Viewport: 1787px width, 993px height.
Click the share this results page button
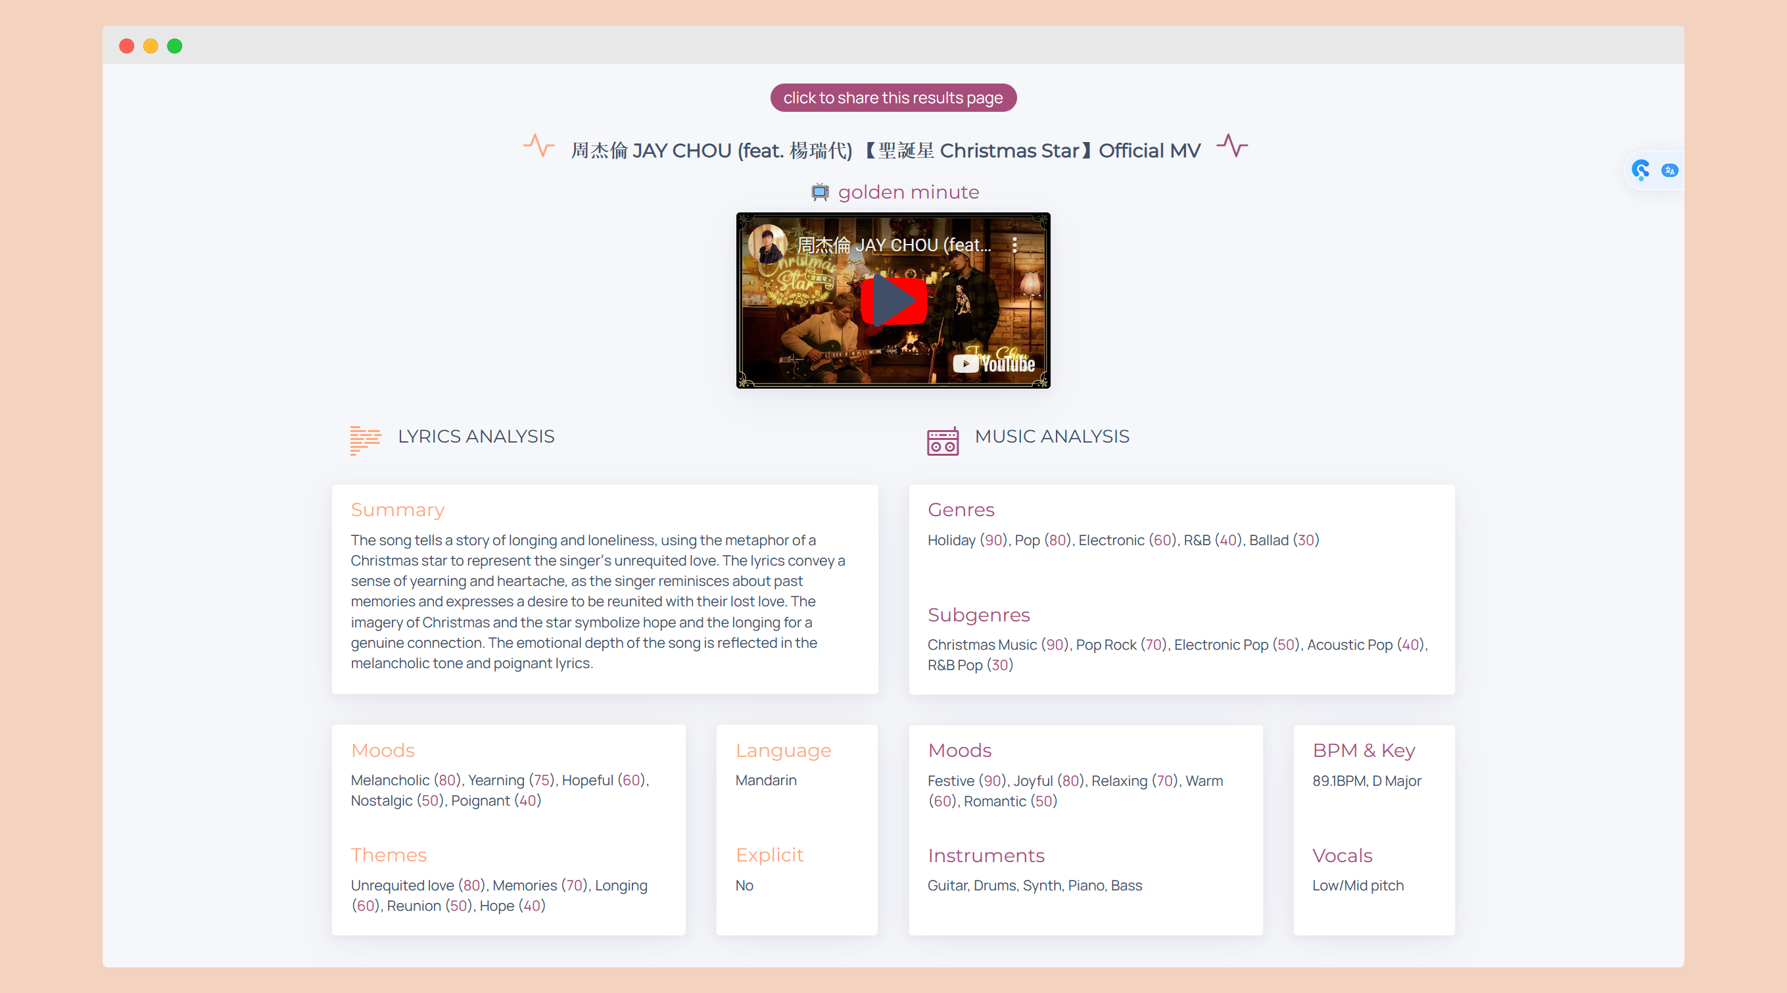(x=893, y=98)
